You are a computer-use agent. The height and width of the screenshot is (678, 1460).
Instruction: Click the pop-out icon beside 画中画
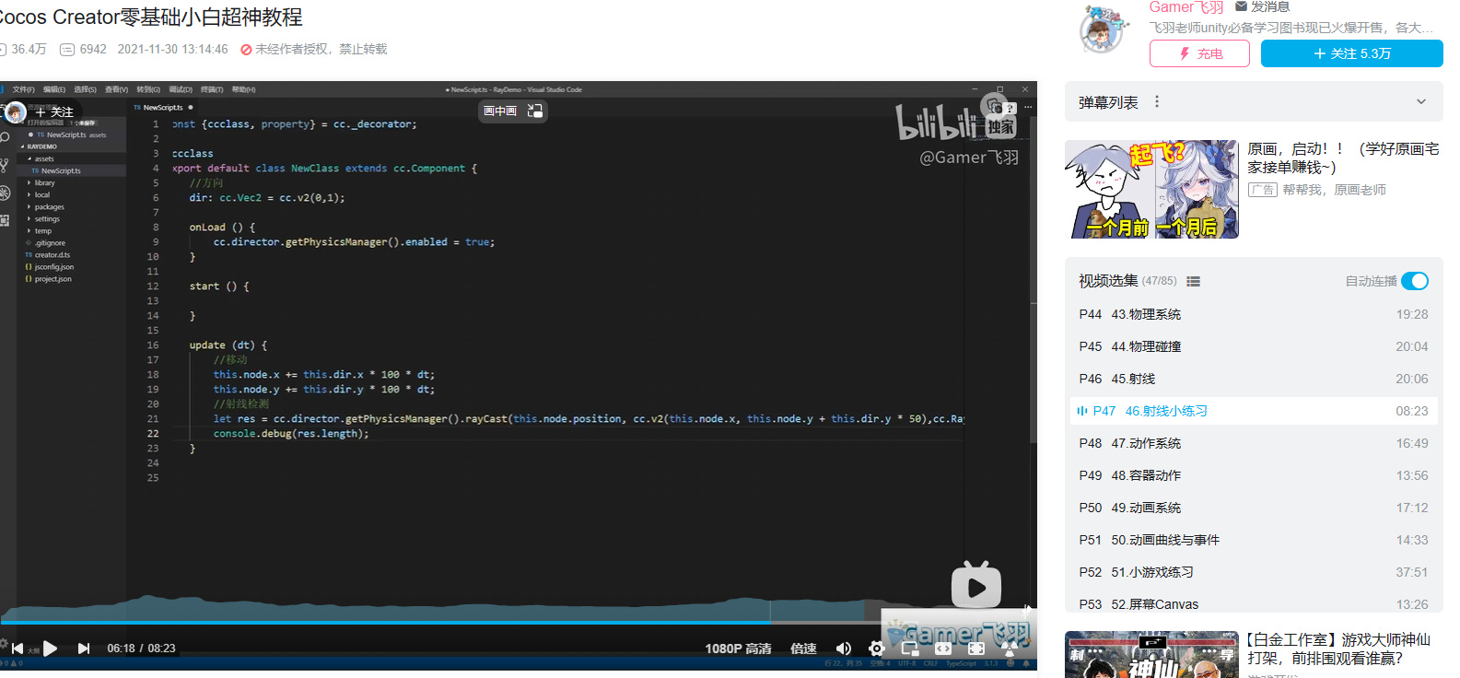pos(535,111)
